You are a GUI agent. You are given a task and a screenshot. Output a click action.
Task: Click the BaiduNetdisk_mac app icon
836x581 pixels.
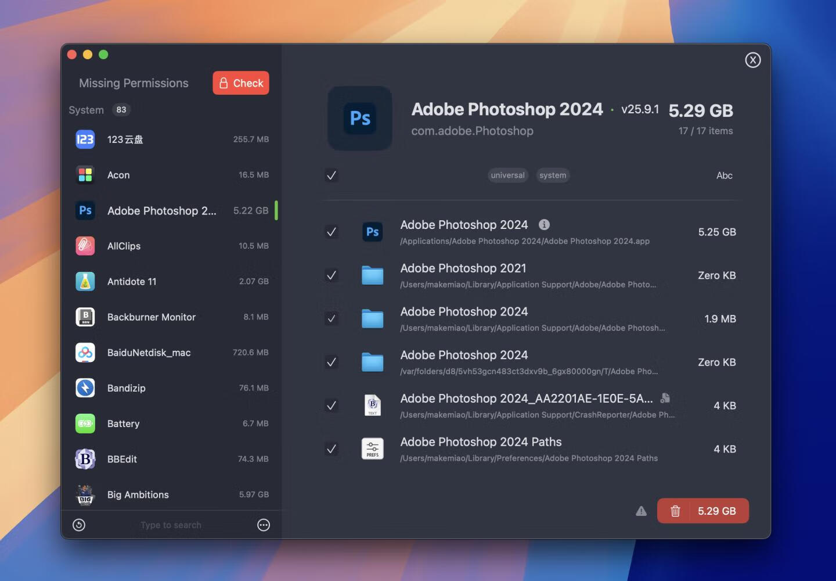pos(85,353)
